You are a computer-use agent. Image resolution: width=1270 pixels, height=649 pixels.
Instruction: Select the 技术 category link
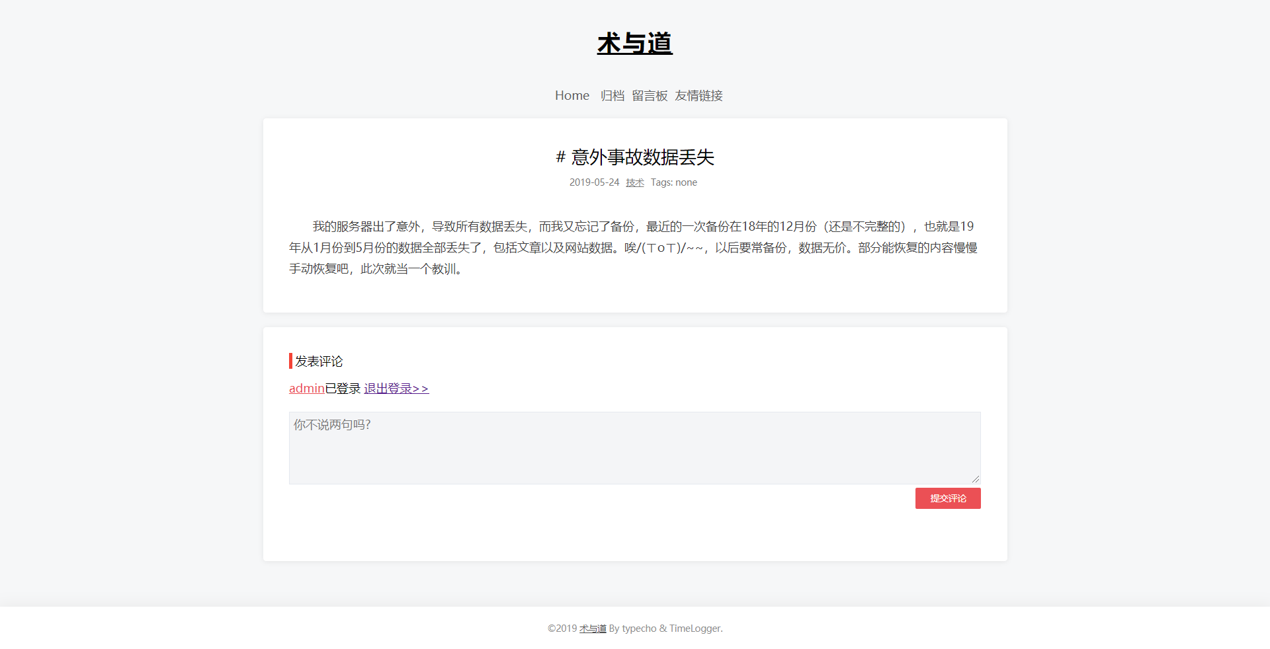(634, 183)
